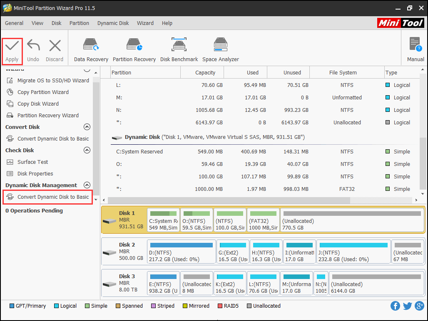Collapse the Dynamic Disk Management section
428x321 pixels.
pyautogui.click(x=87, y=185)
